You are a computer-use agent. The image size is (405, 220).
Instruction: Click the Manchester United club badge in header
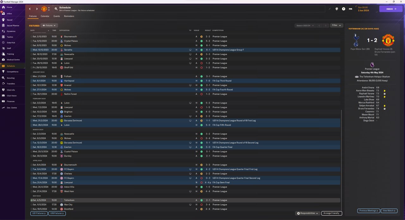click(44, 9)
